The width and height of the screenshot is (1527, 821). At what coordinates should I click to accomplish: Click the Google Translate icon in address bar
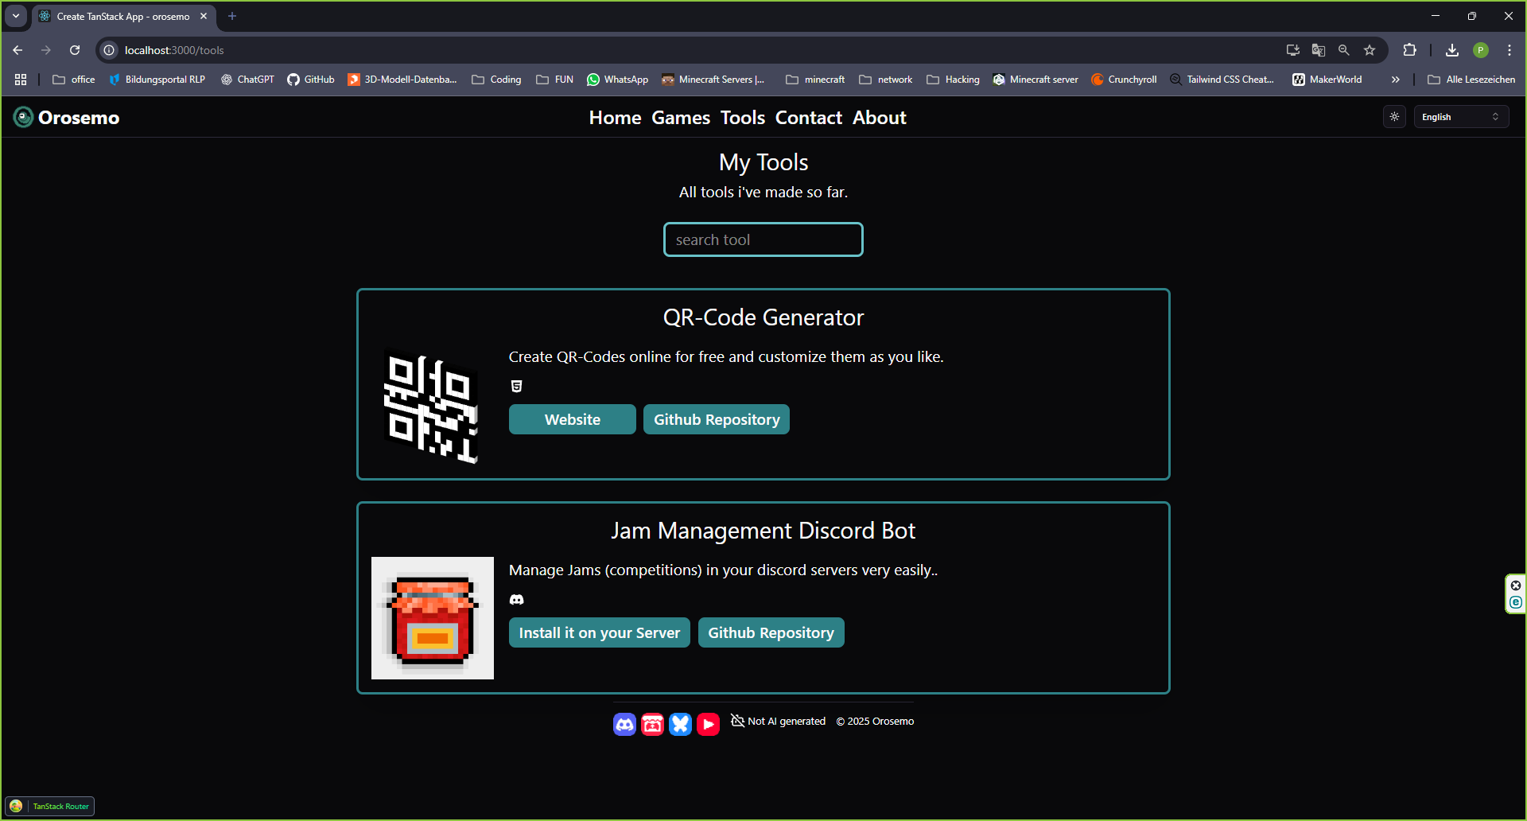point(1318,50)
